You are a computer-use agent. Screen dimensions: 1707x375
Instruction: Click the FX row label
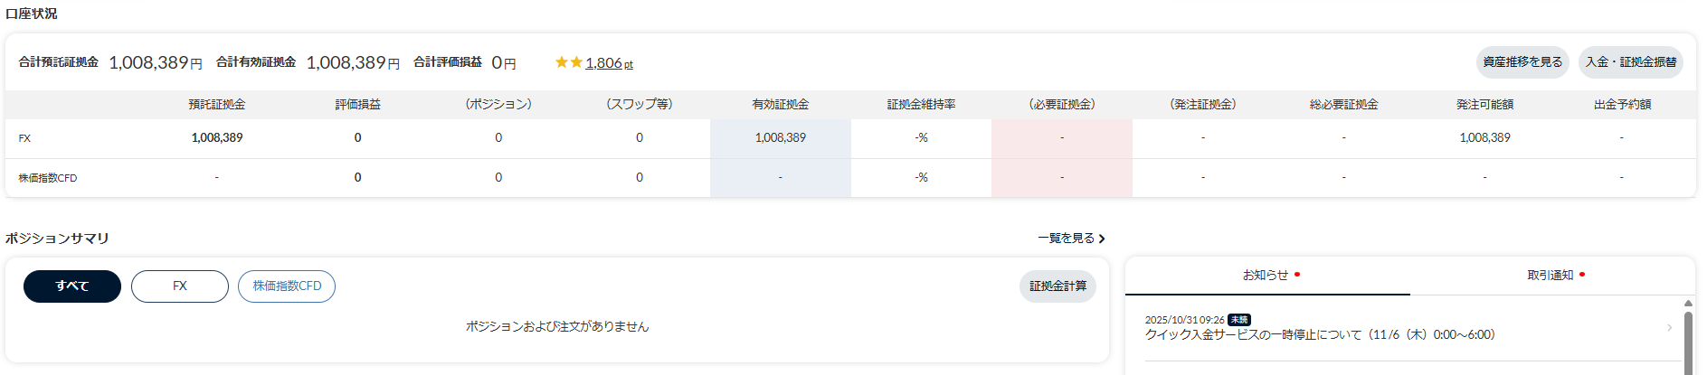24,138
